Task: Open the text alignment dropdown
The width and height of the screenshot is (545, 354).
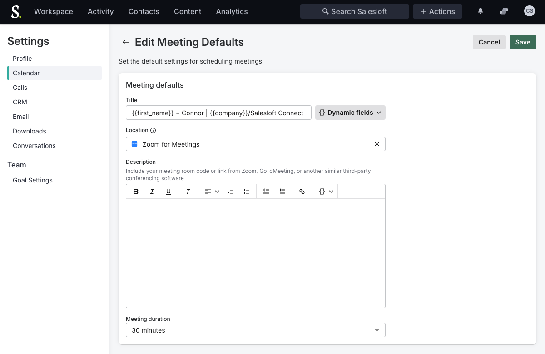Action: pos(212,192)
